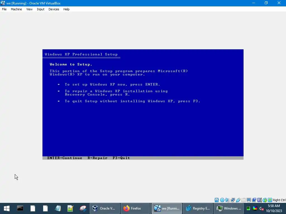
Task: Close the VirtualBox VM window
Action: point(279,3)
